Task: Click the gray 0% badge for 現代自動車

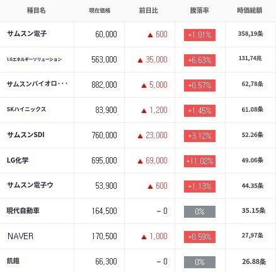Action: click(200, 211)
